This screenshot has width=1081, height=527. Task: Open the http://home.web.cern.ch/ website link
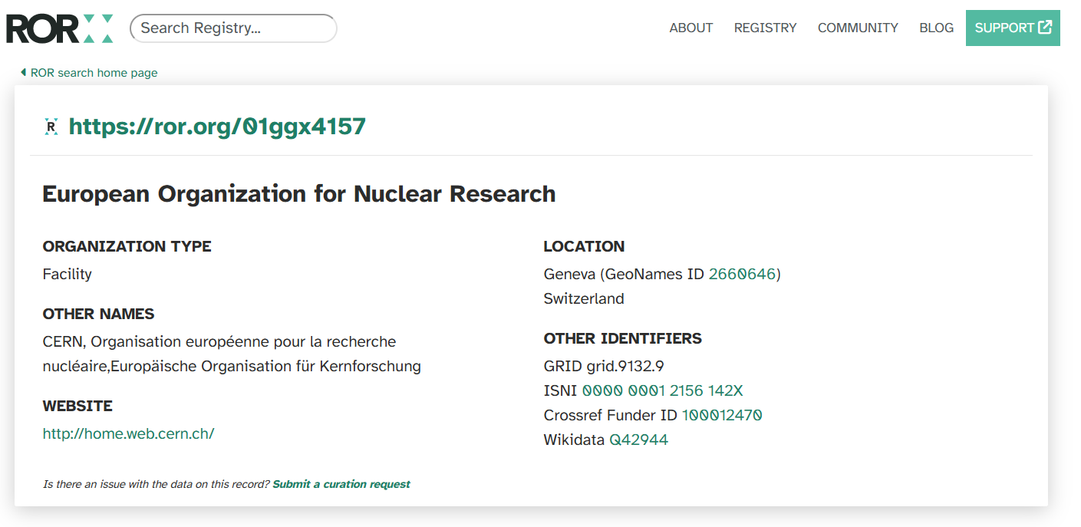(128, 433)
